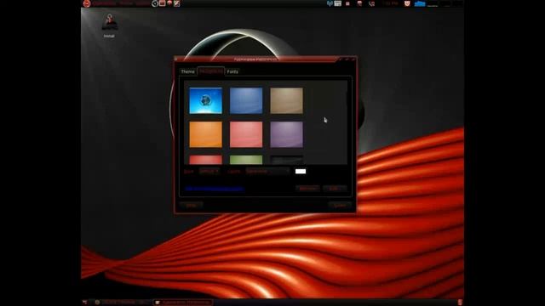Open the System menu in top panel
The image size is (545, 306).
pyautogui.click(x=142, y=3)
